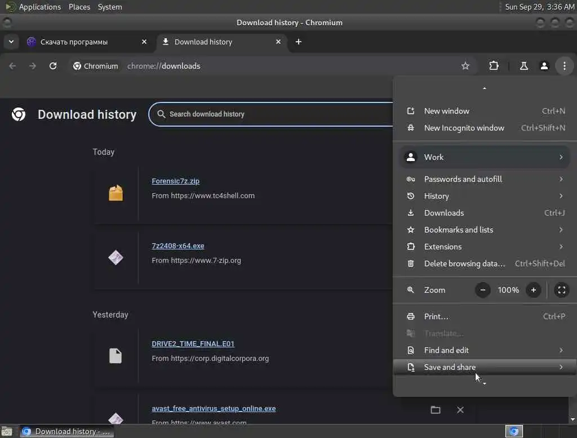Click the show desktop icon in taskbar
The width and height of the screenshot is (577, 438).
tap(7, 431)
